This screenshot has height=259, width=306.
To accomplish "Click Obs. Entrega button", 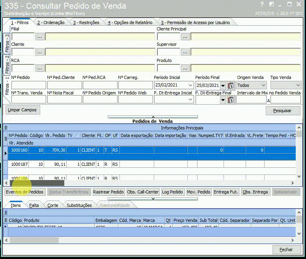I will (255, 192).
